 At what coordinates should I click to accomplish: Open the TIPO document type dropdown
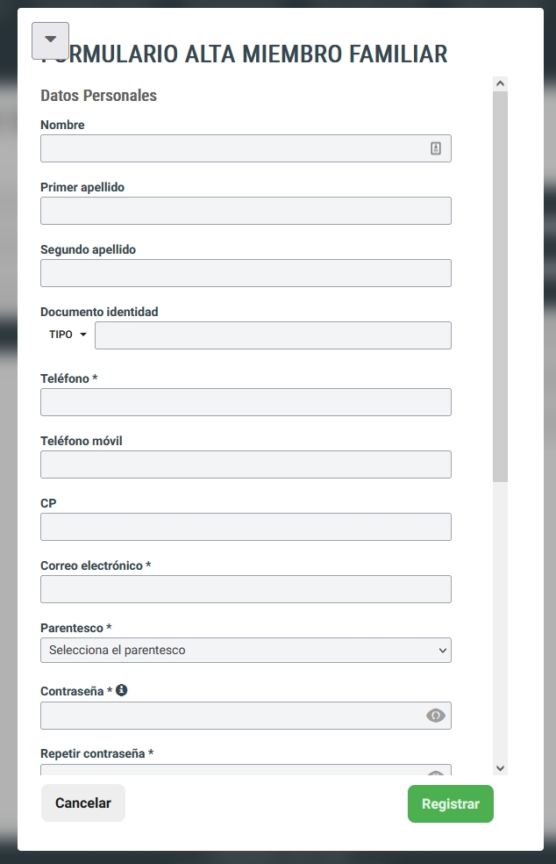(x=68, y=335)
